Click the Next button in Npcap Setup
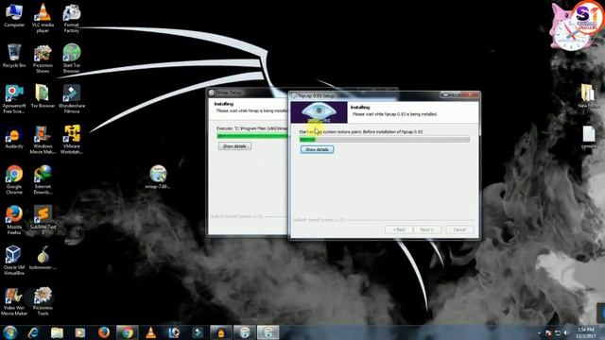The width and height of the screenshot is (605, 340). [x=426, y=229]
